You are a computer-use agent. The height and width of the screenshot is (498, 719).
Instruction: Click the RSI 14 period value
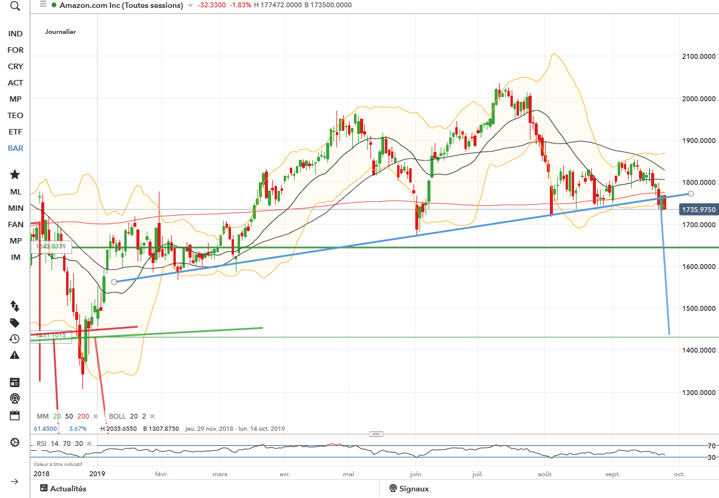pyautogui.click(x=55, y=443)
